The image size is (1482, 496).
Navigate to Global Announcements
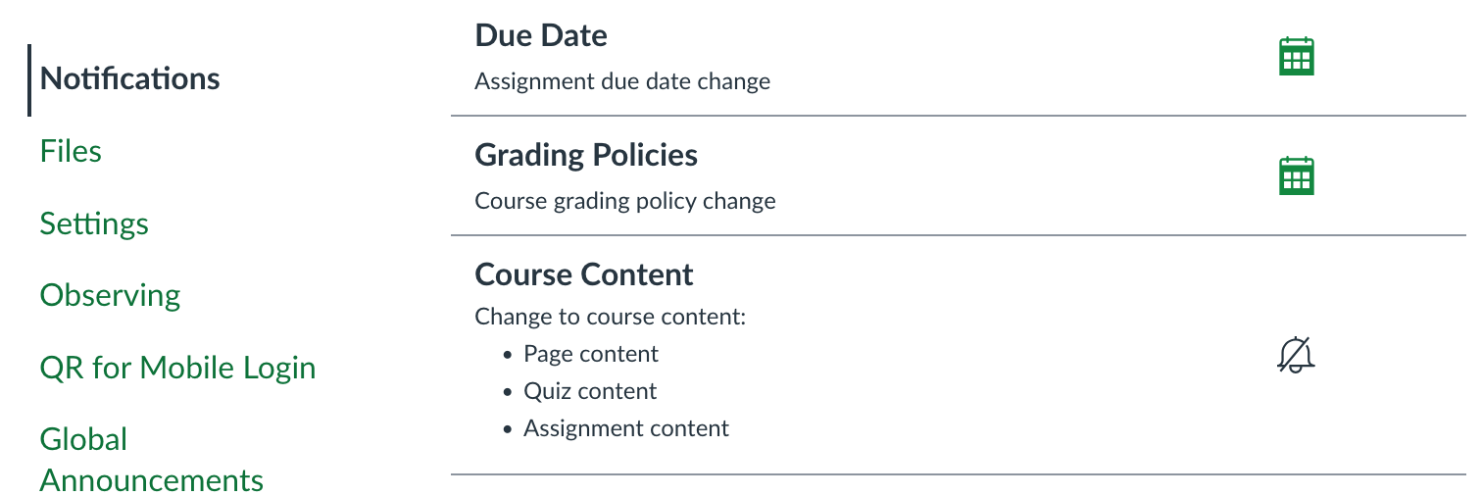(x=151, y=460)
